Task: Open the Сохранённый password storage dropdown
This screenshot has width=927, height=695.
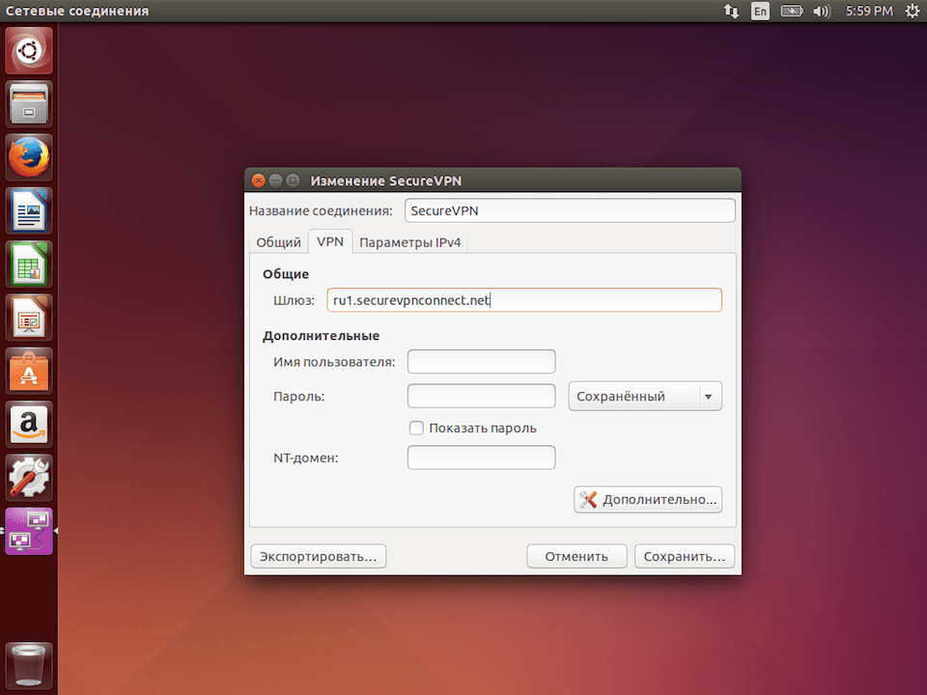Action: click(x=644, y=396)
